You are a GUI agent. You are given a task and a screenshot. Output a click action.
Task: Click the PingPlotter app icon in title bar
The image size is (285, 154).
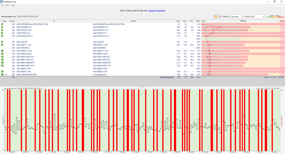point(2,1)
